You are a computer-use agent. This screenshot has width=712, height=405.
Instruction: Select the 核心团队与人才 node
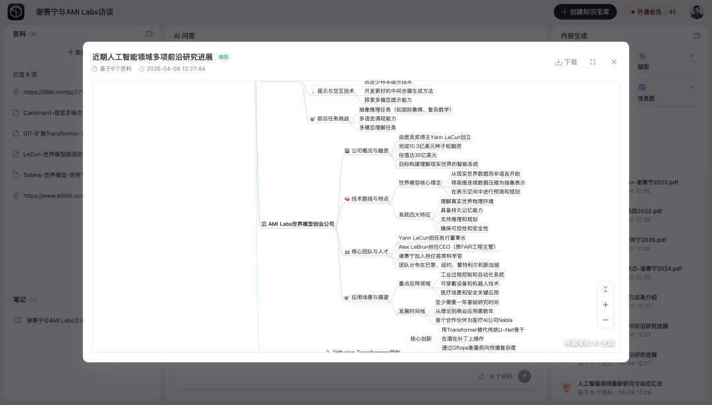367,252
